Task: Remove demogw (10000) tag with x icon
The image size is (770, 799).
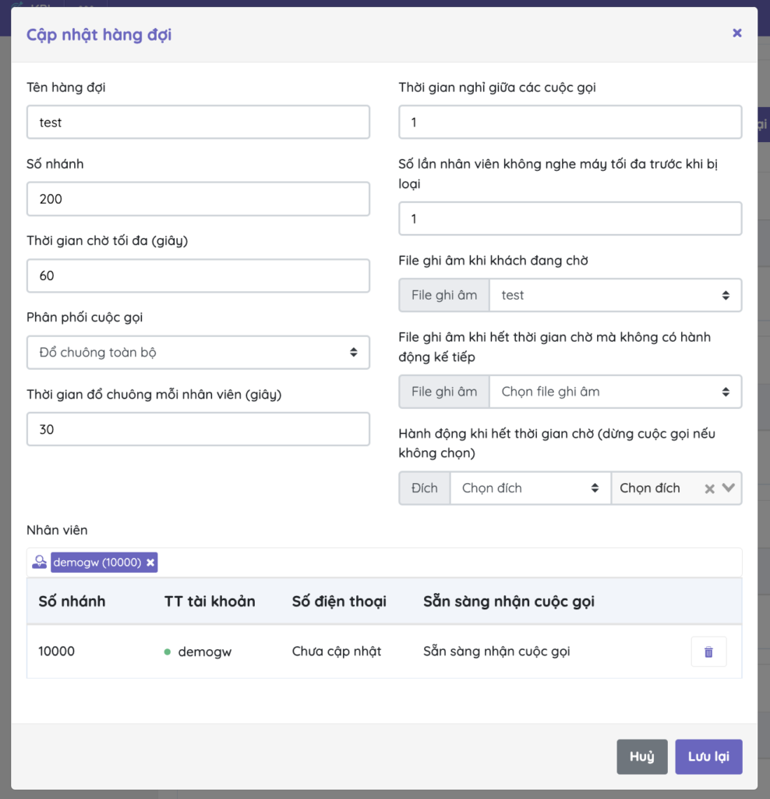Action: coord(150,563)
